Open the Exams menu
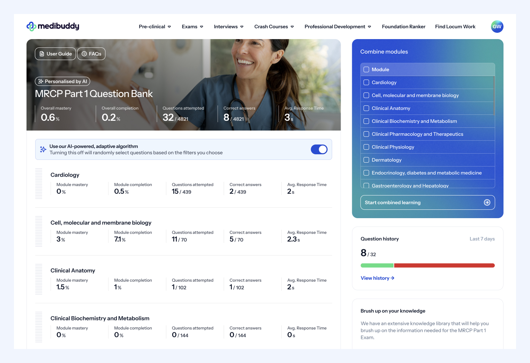 (x=192, y=27)
